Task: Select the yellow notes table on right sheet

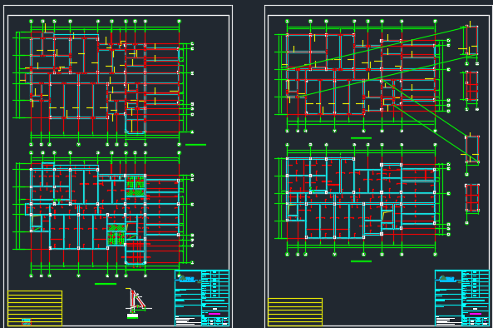Action: pyautogui.click(x=295, y=312)
